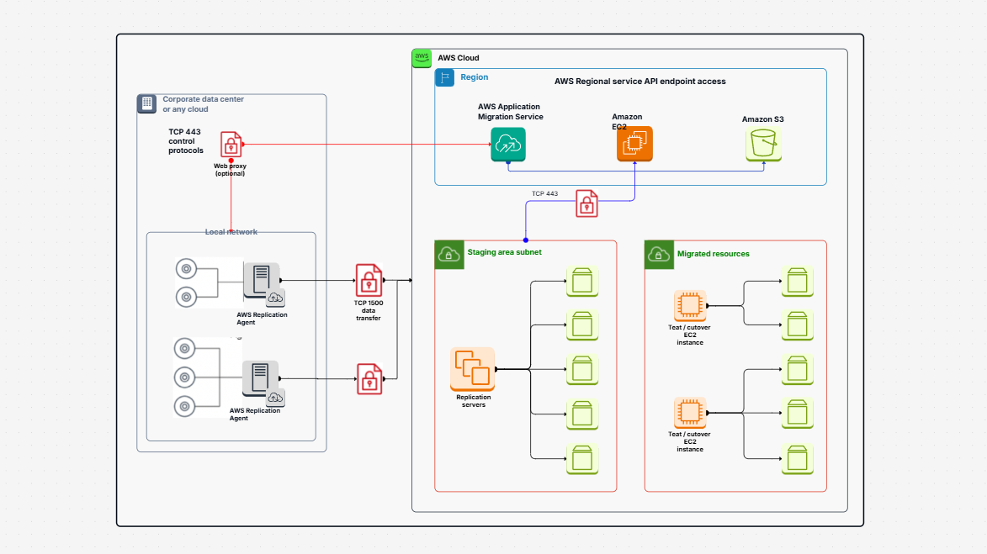Select the 'Amazon EC2' label text

627,121
